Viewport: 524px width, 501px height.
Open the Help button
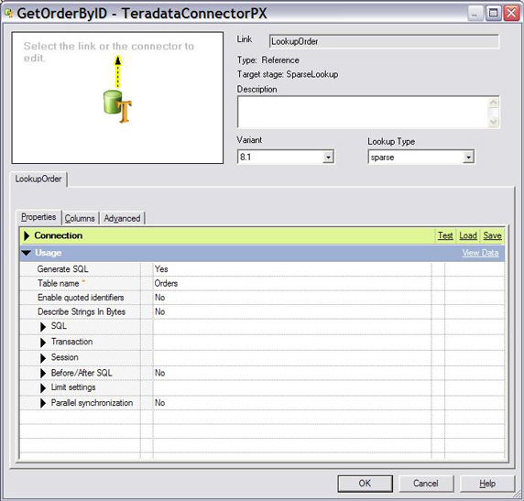point(487,484)
